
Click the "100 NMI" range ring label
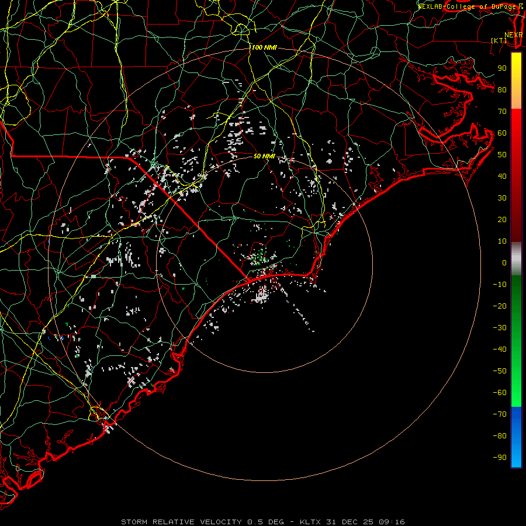pyautogui.click(x=264, y=48)
